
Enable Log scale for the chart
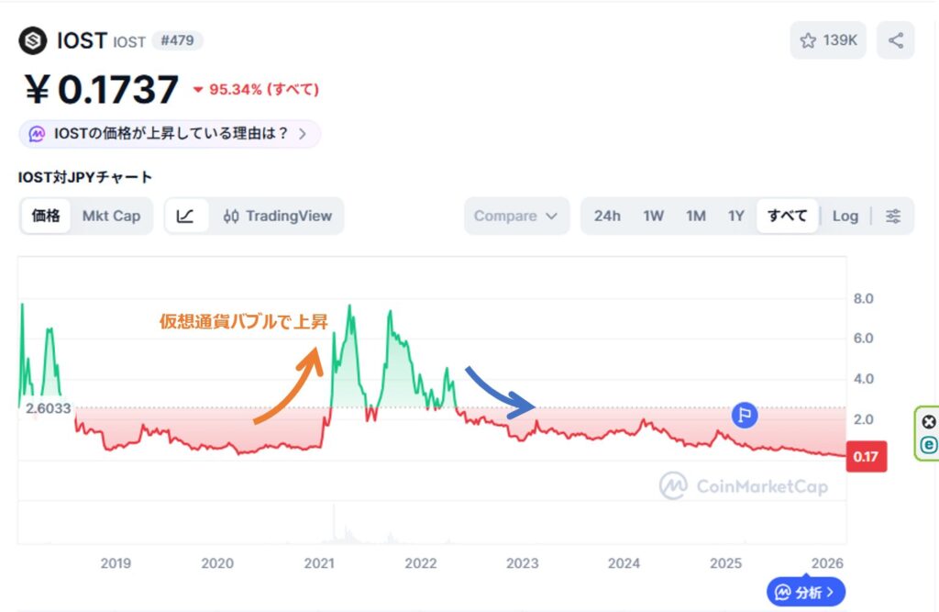click(845, 216)
